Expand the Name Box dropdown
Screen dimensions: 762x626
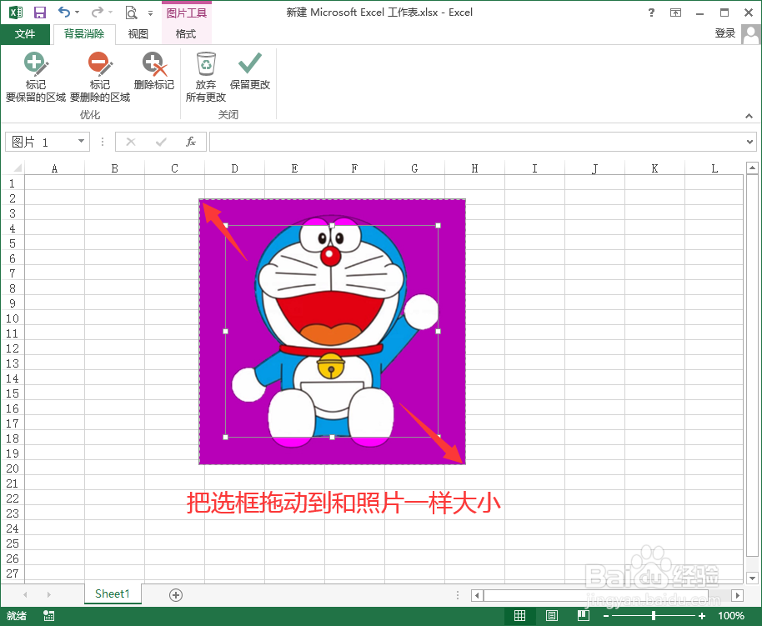pyautogui.click(x=81, y=142)
